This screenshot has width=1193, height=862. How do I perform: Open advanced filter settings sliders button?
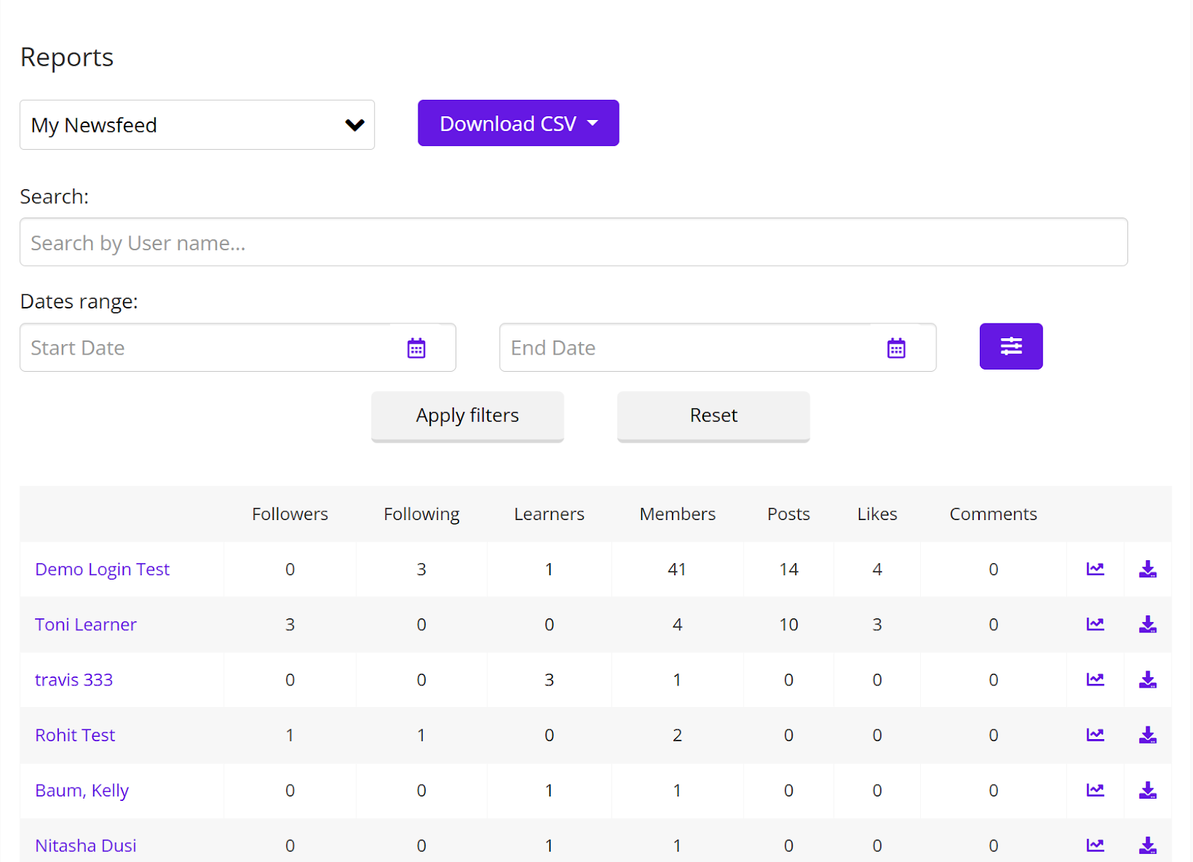click(x=1011, y=346)
